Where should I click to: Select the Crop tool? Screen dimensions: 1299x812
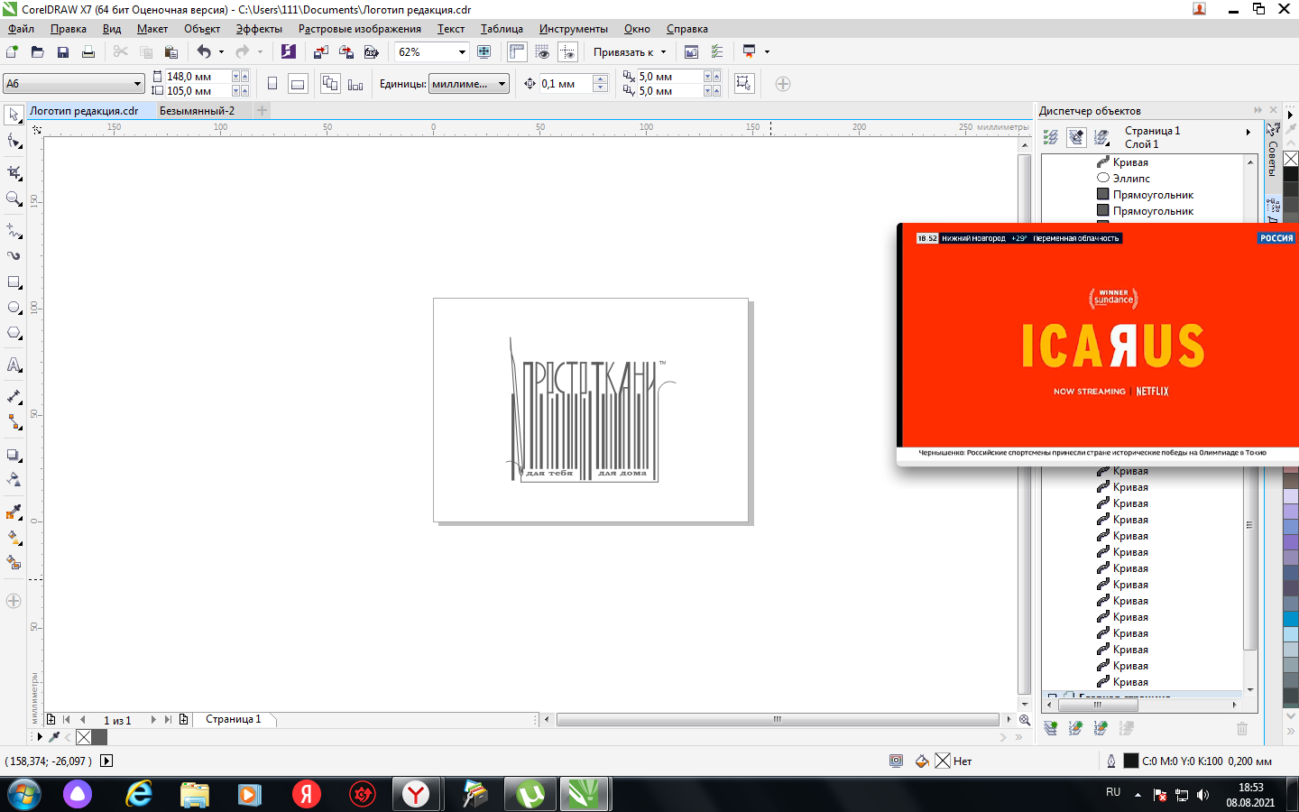tap(14, 171)
